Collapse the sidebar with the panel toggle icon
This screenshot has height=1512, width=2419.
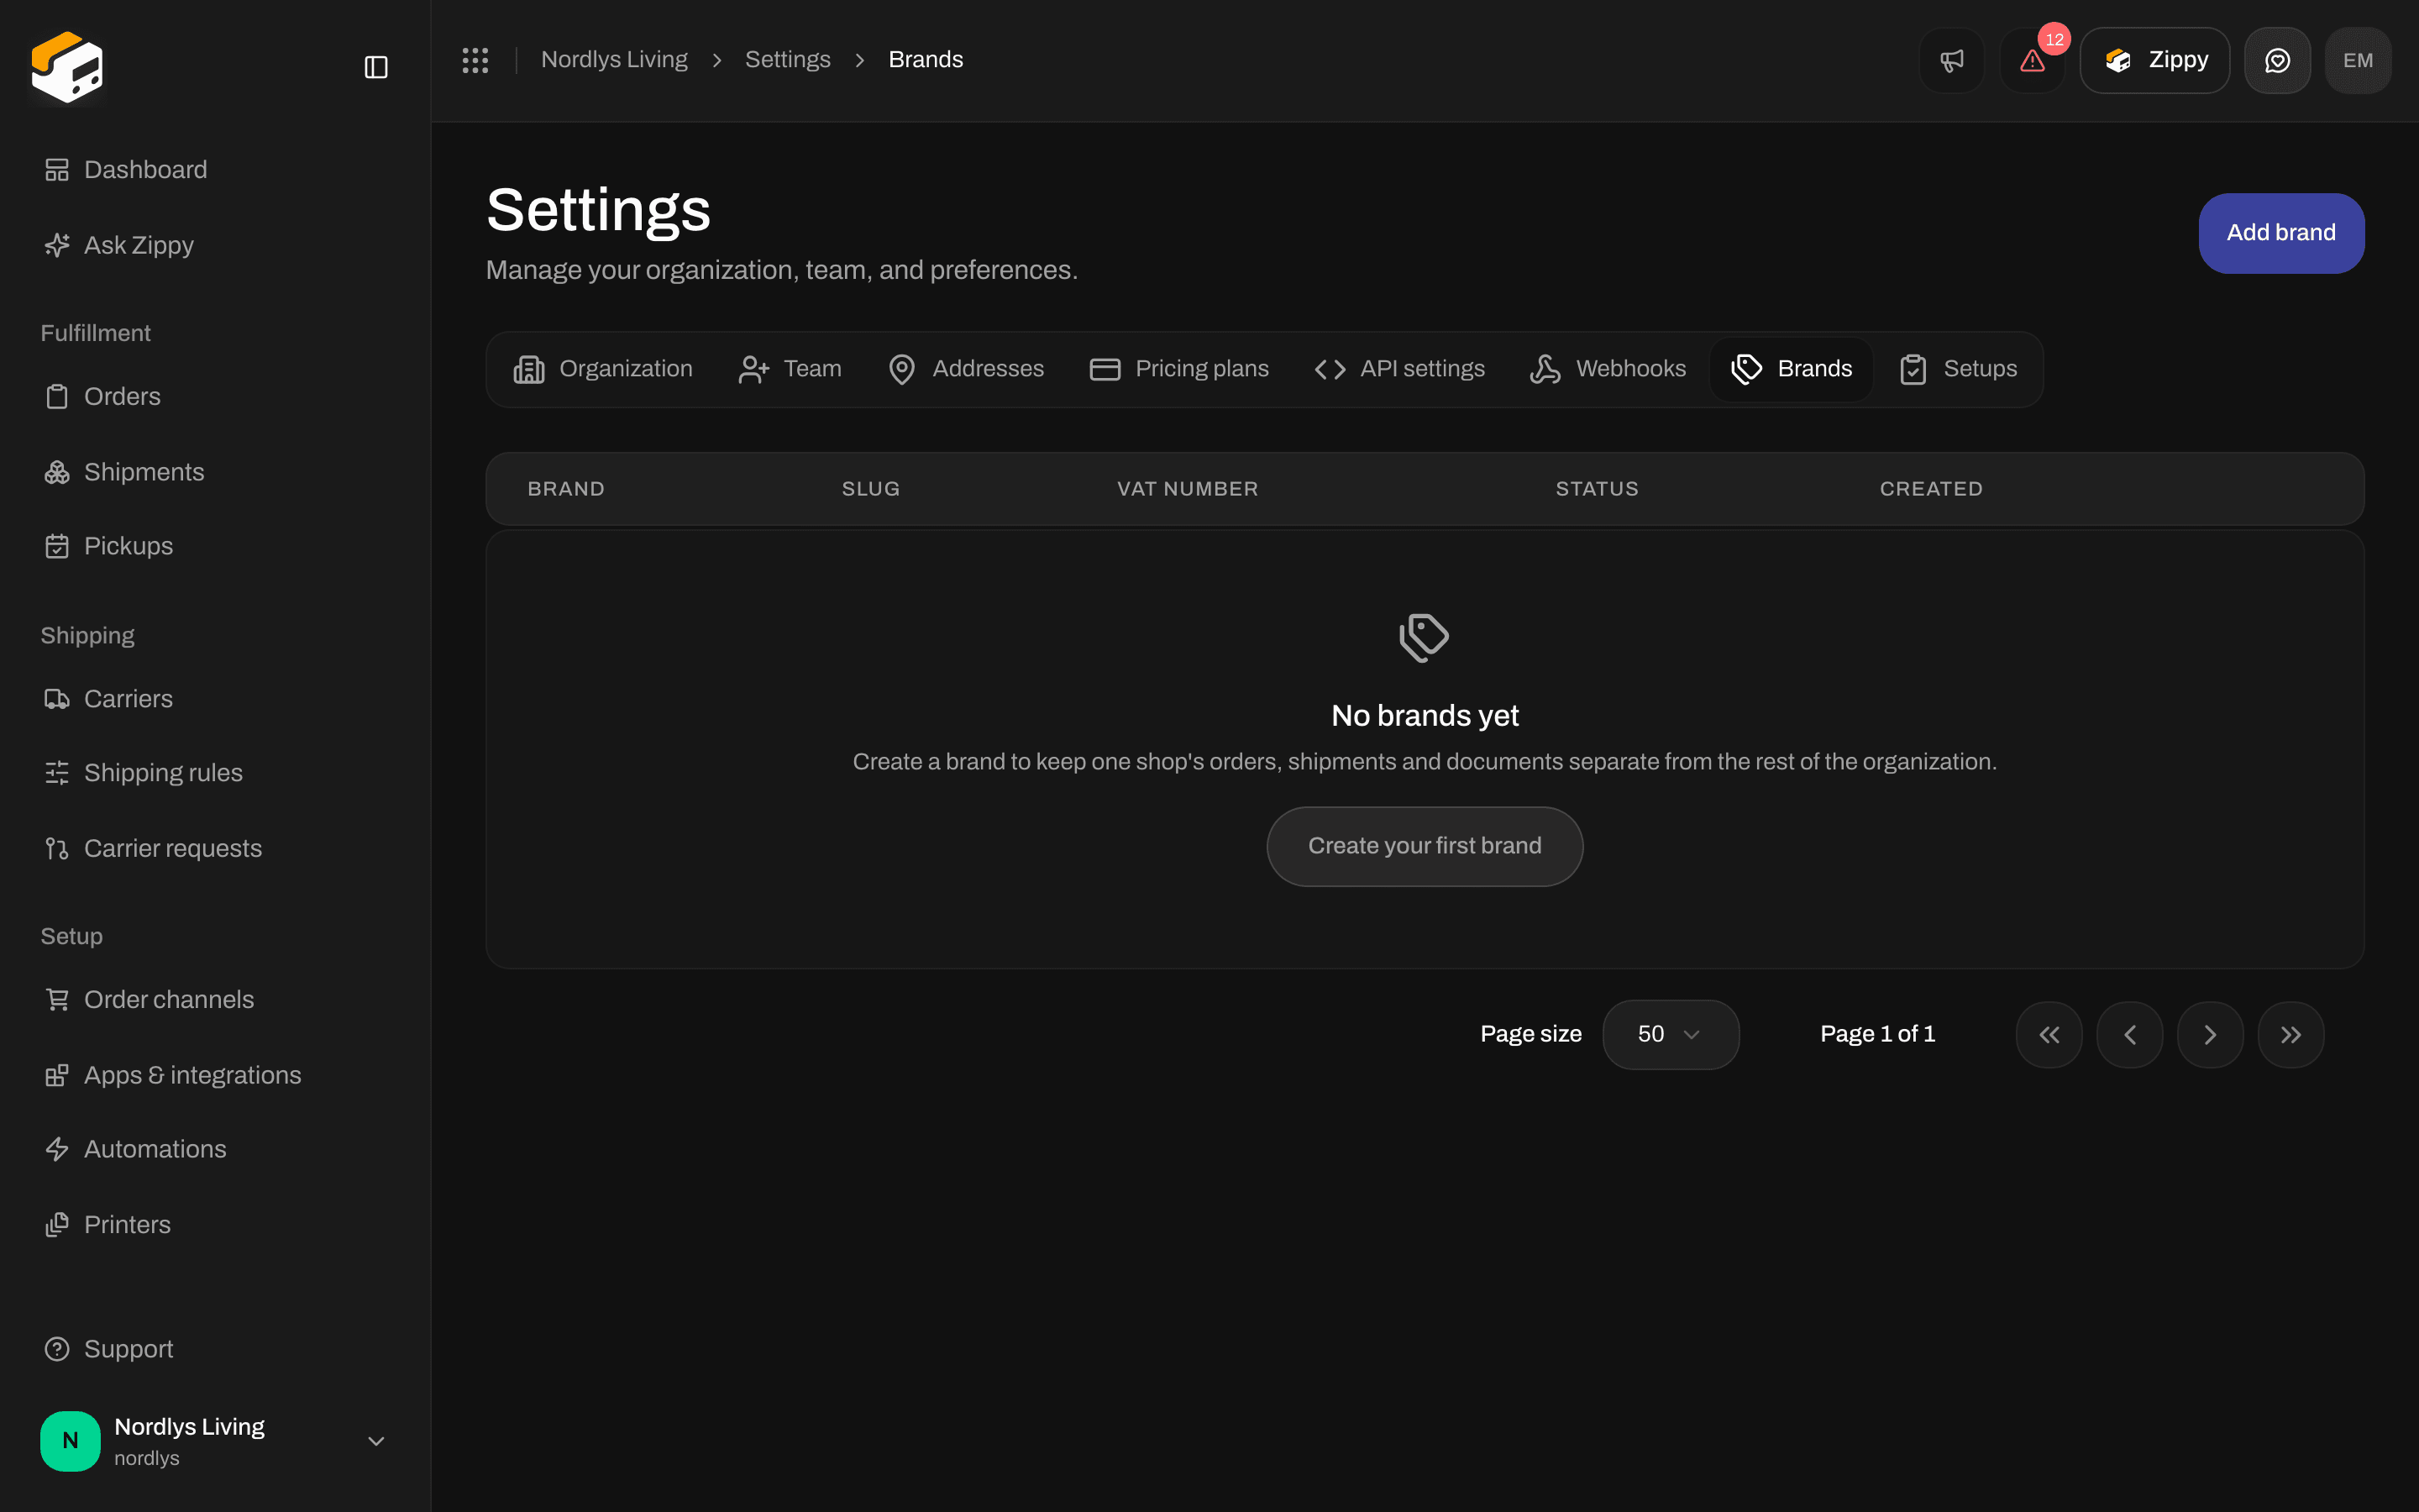(x=375, y=67)
